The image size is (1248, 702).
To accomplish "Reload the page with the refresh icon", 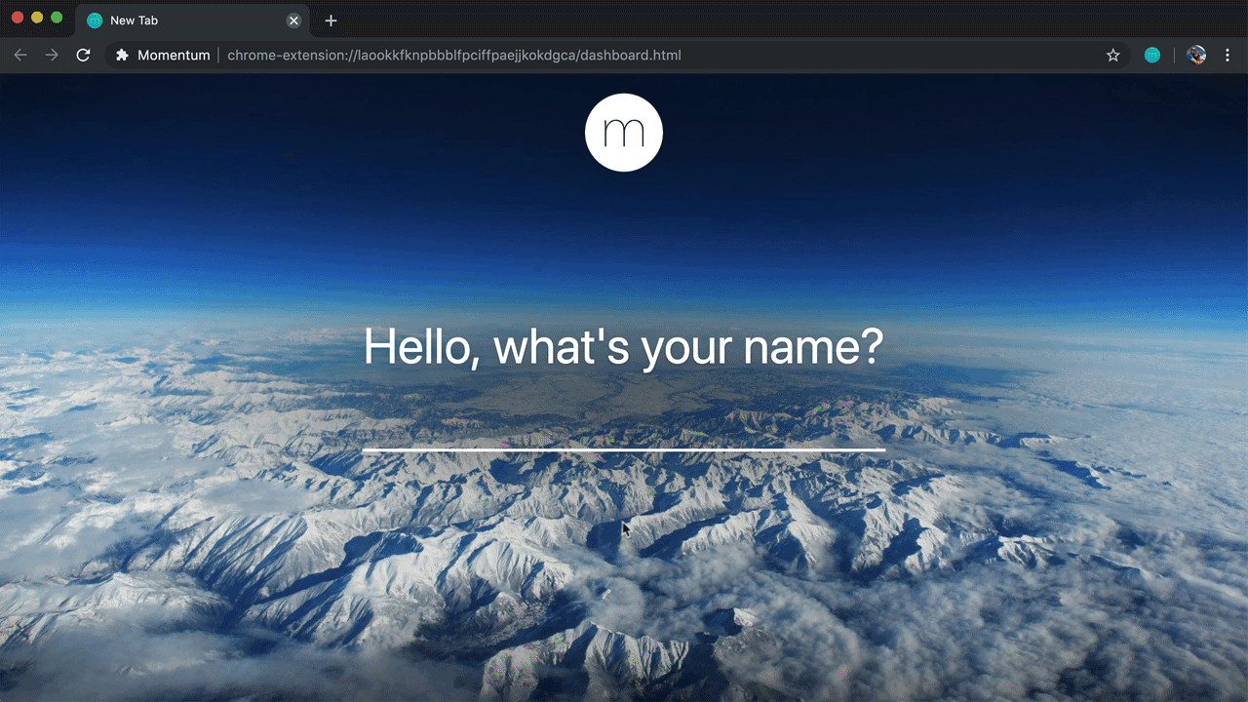I will pyautogui.click(x=84, y=55).
